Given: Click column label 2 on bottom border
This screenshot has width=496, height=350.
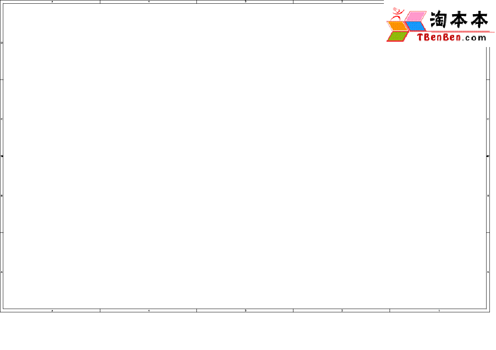Looking at the screenshot, I should pyautogui.click(x=342, y=310).
